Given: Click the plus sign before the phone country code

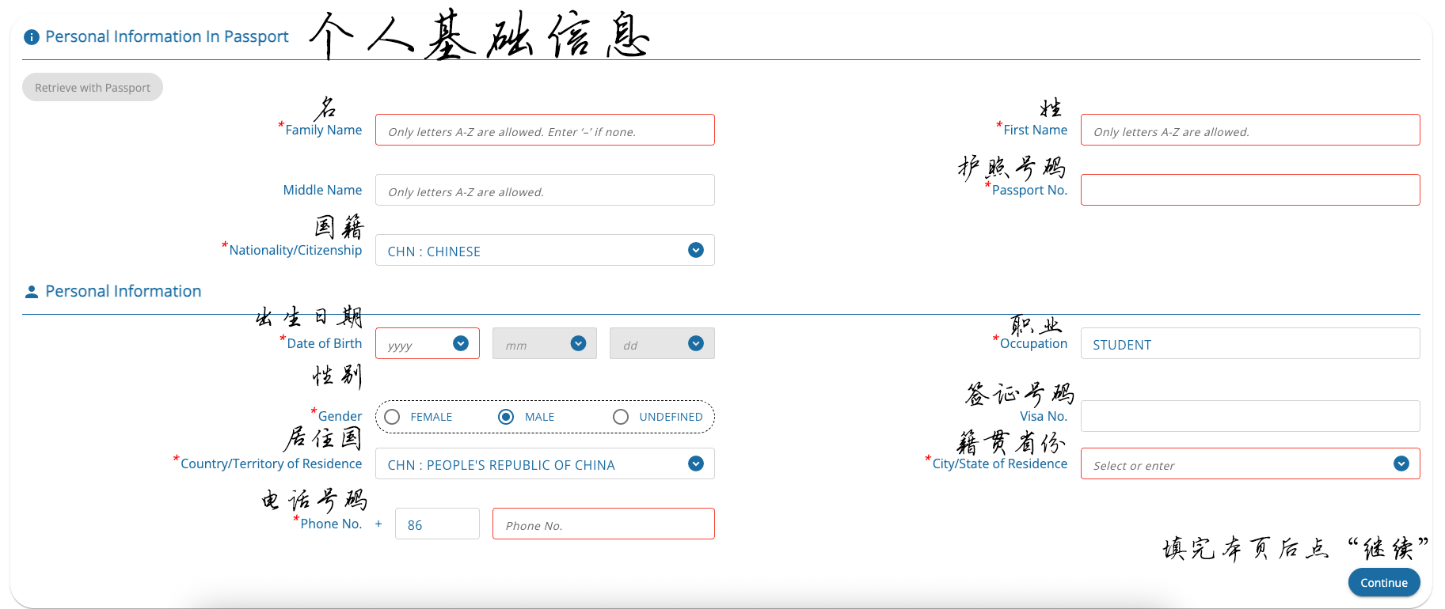Looking at the screenshot, I should pos(378,524).
